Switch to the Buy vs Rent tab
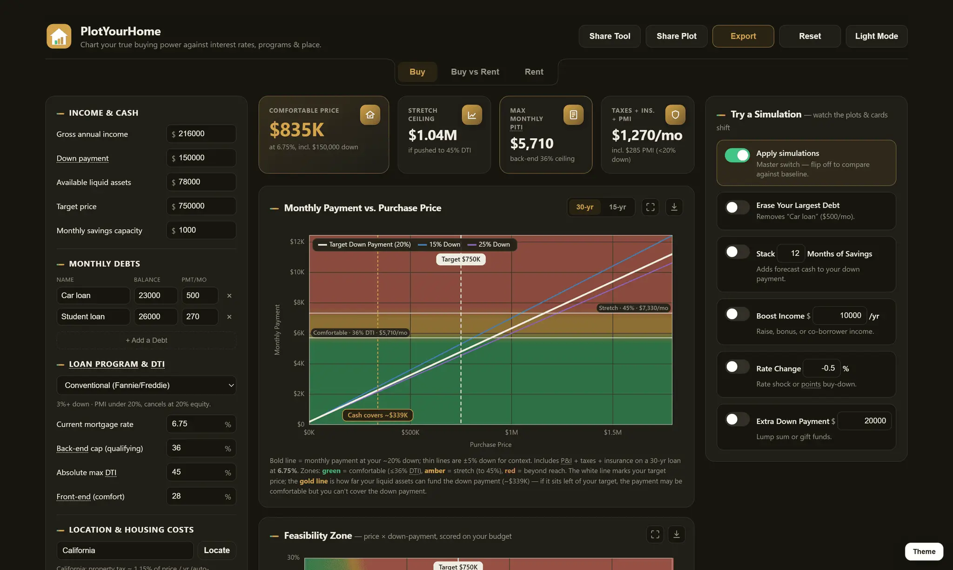The height and width of the screenshot is (570, 953). pyautogui.click(x=475, y=72)
